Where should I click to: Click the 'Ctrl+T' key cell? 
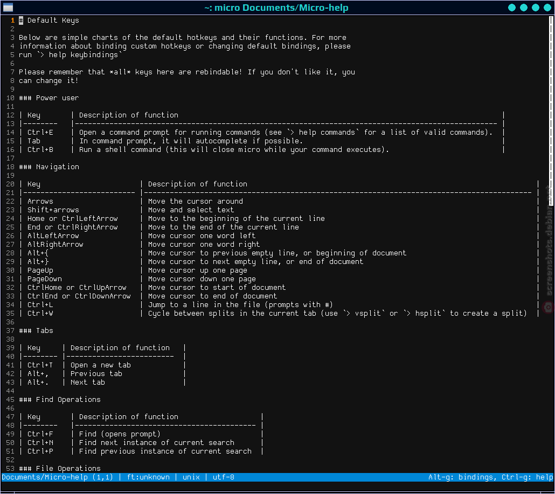click(40, 365)
